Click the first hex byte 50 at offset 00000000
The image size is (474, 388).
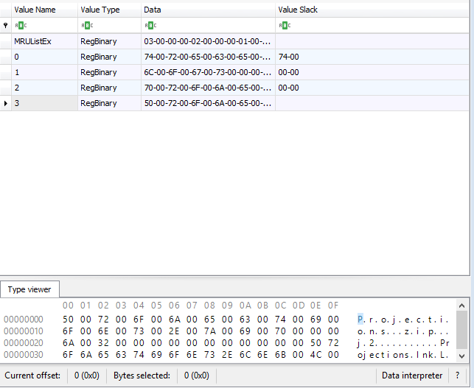tap(68, 319)
